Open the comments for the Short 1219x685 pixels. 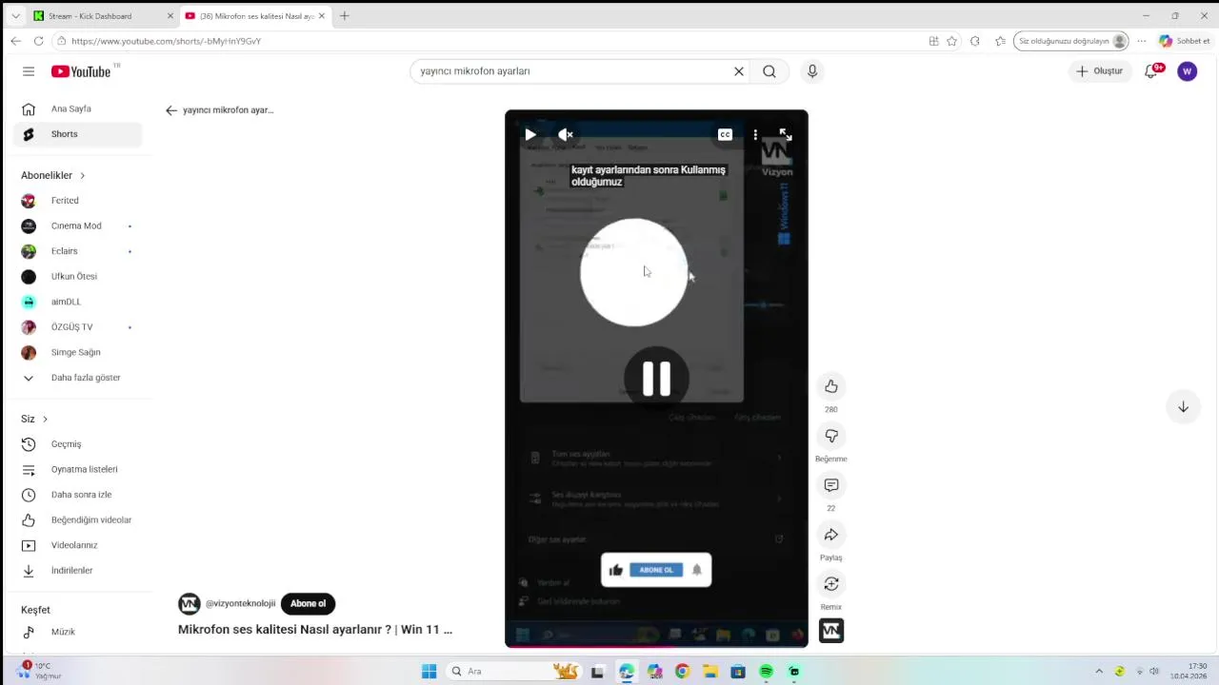(831, 485)
